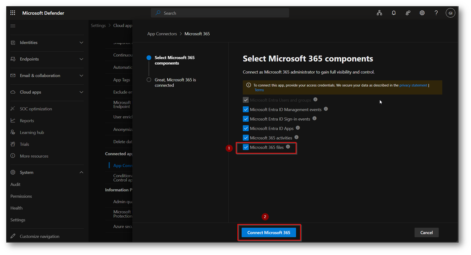Click info icon beside Microsoft 365 files
This screenshot has width=471, height=255.
(x=288, y=147)
